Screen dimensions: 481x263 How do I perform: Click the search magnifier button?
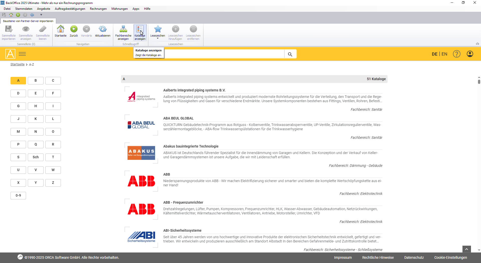290,54
